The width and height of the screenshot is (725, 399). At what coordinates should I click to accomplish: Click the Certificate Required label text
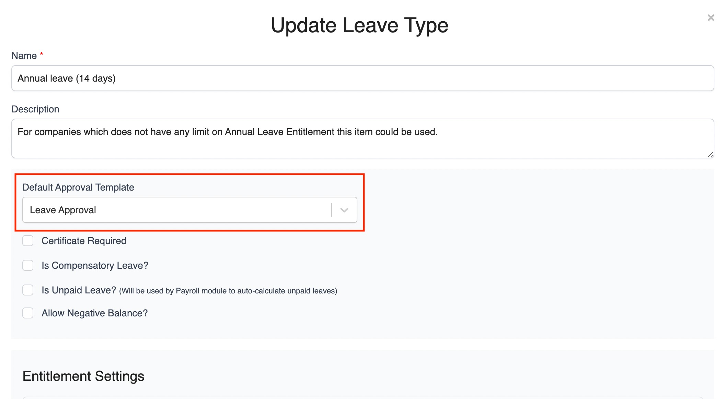click(x=84, y=241)
